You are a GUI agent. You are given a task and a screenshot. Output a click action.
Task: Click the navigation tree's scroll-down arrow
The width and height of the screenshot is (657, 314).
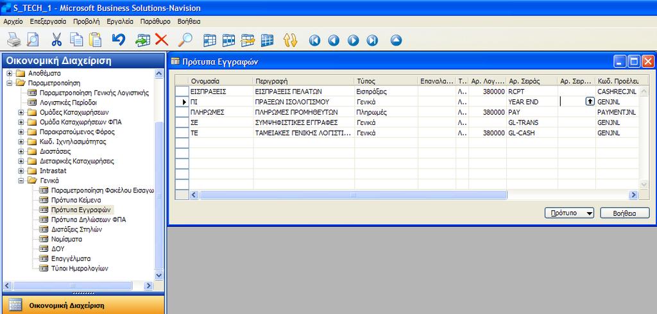tap(159, 276)
